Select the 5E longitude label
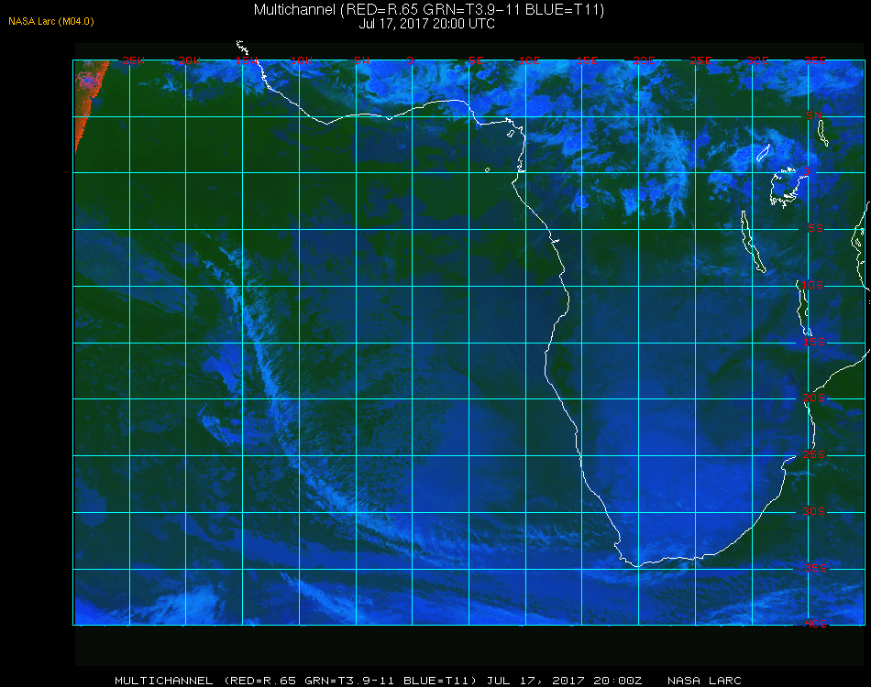871x687 pixels. [476, 60]
